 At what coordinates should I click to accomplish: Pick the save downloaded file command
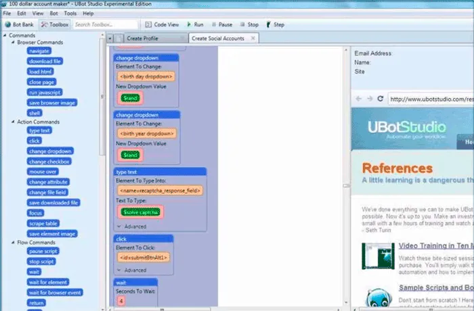click(x=53, y=203)
